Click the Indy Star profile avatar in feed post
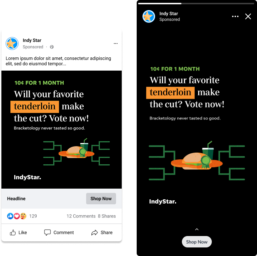This screenshot has height=256, width=257. tap(12, 43)
